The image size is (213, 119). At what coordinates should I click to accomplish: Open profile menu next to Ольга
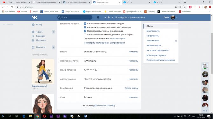[x=176, y=17]
